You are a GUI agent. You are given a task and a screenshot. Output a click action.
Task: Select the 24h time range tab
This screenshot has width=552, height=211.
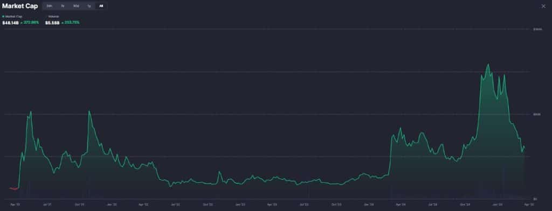(x=49, y=6)
